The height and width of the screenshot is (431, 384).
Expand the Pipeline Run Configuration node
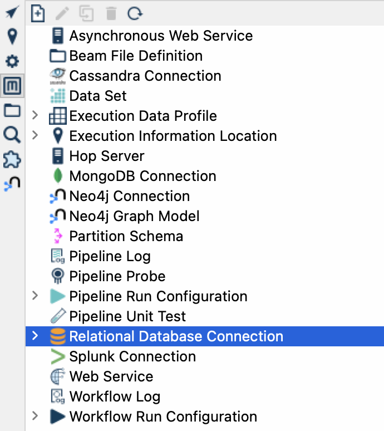[35, 296]
